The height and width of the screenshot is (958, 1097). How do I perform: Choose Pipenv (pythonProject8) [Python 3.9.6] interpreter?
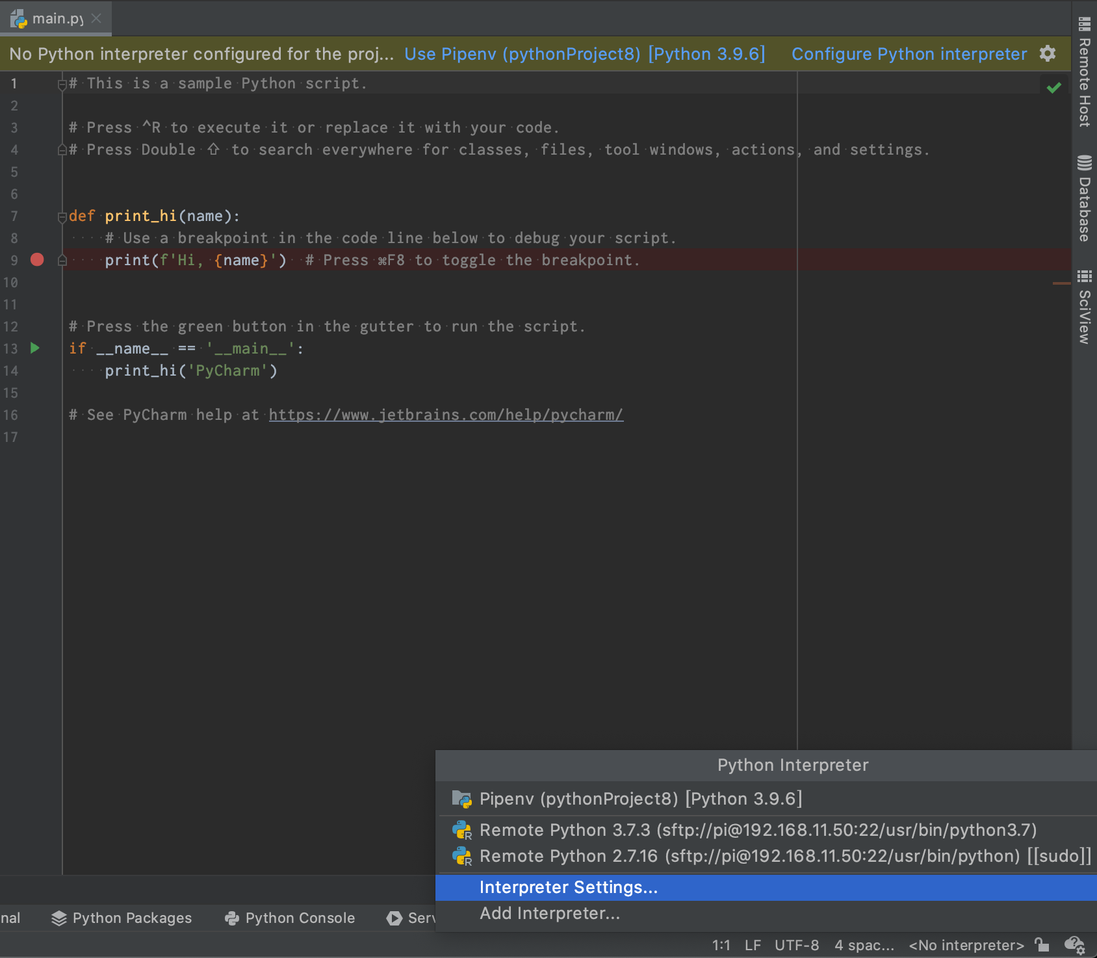tap(766, 799)
